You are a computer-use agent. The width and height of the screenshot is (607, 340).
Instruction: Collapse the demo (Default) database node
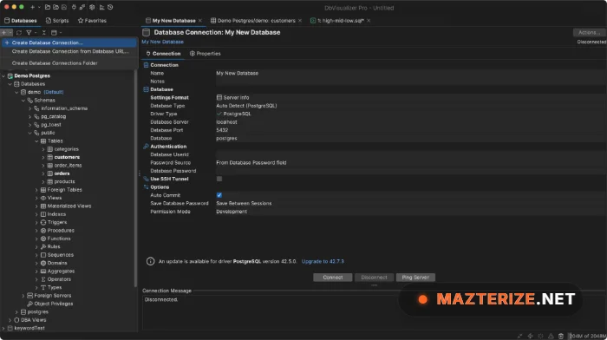(x=16, y=92)
